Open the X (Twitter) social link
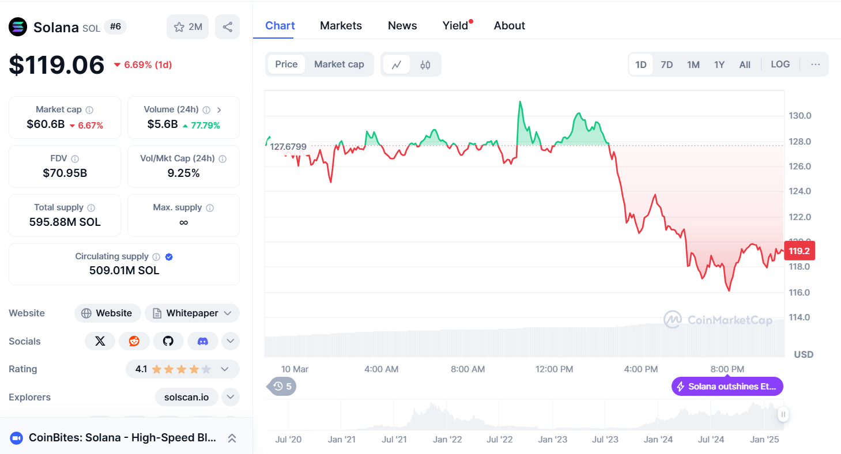The width and height of the screenshot is (841, 454). 100,341
